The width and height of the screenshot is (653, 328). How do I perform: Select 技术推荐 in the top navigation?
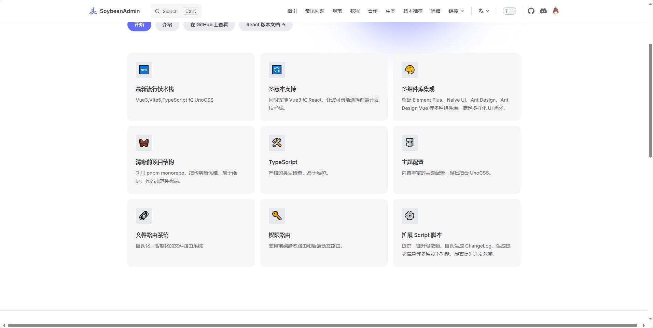tap(413, 11)
